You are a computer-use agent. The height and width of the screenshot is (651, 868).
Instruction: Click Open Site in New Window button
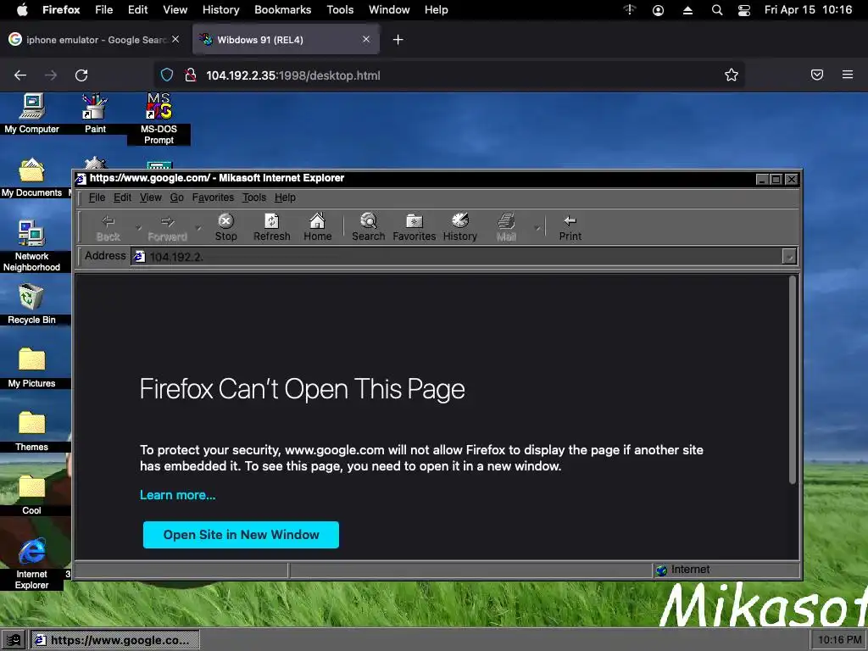point(241,535)
